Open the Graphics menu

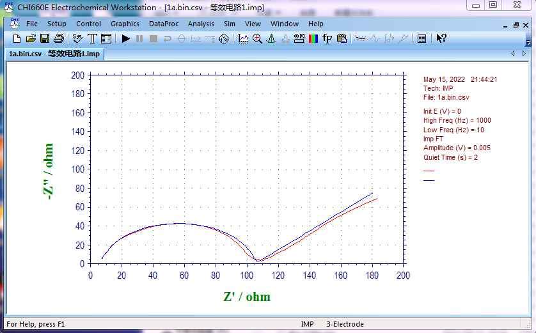(x=125, y=24)
